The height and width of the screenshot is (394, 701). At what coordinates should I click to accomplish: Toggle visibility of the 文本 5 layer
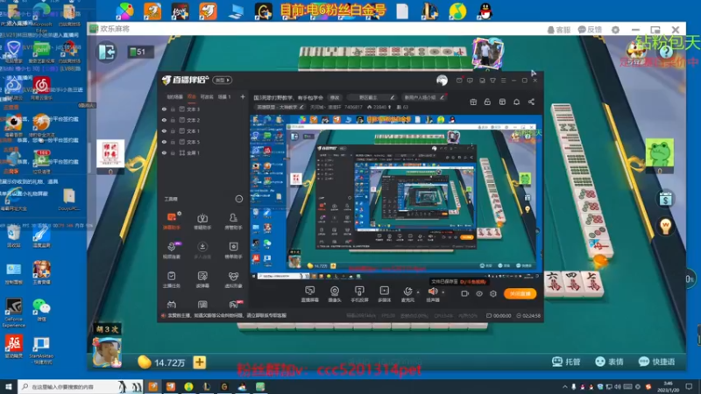(x=164, y=142)
